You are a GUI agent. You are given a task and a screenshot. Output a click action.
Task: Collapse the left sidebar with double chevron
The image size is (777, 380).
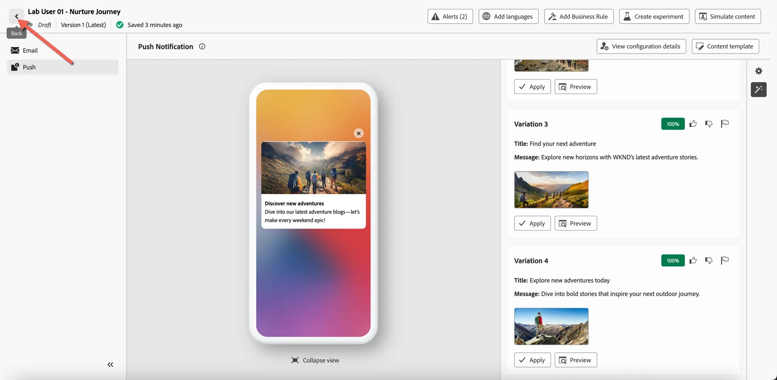click(110, 365)
